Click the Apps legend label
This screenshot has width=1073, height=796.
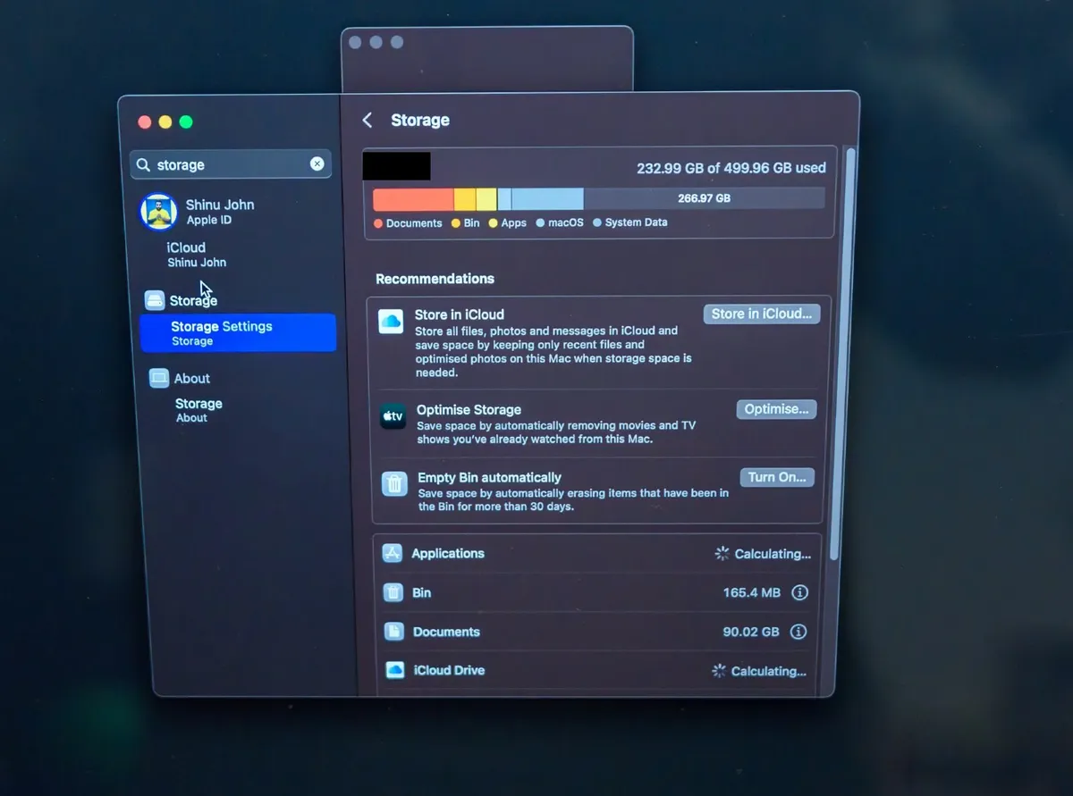(x=513, y=223)
